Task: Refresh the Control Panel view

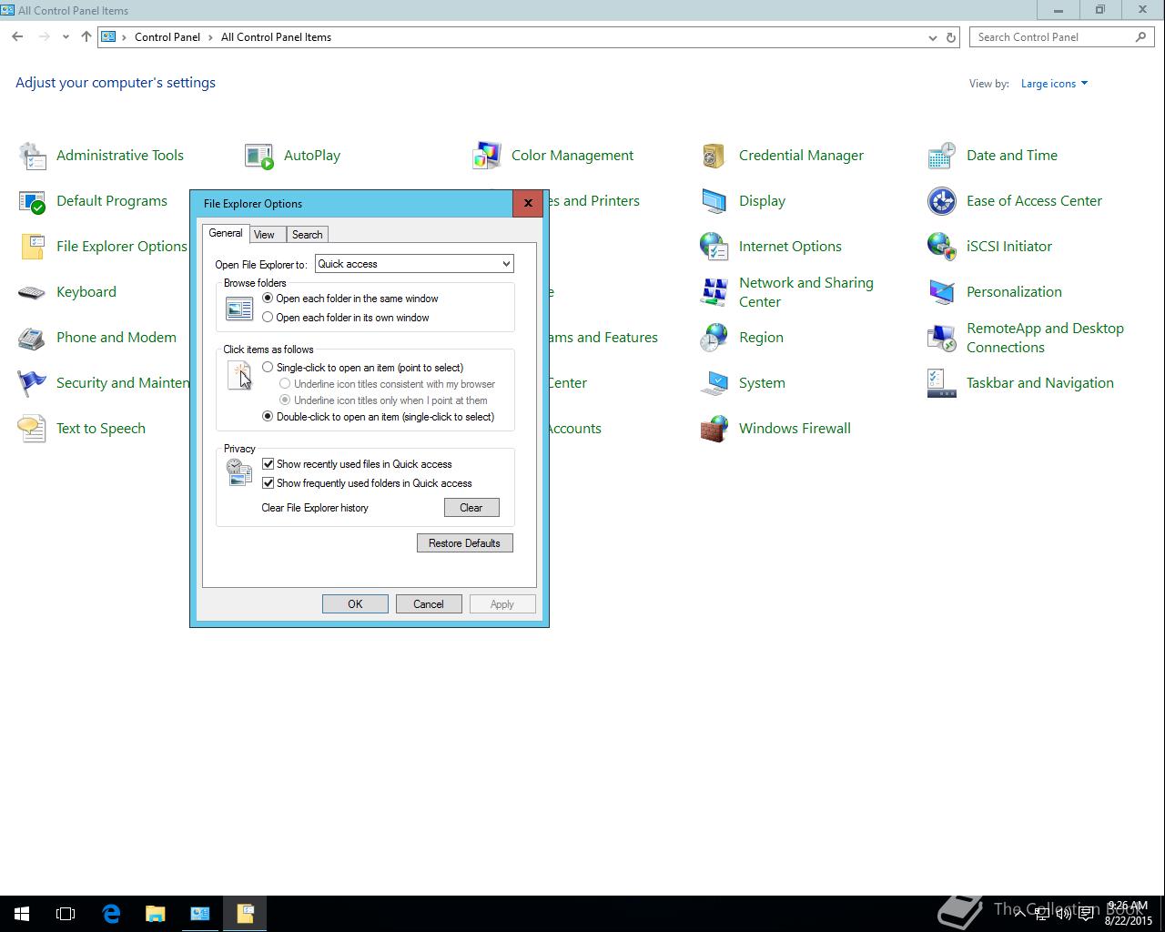Action: tap(951, 37)
